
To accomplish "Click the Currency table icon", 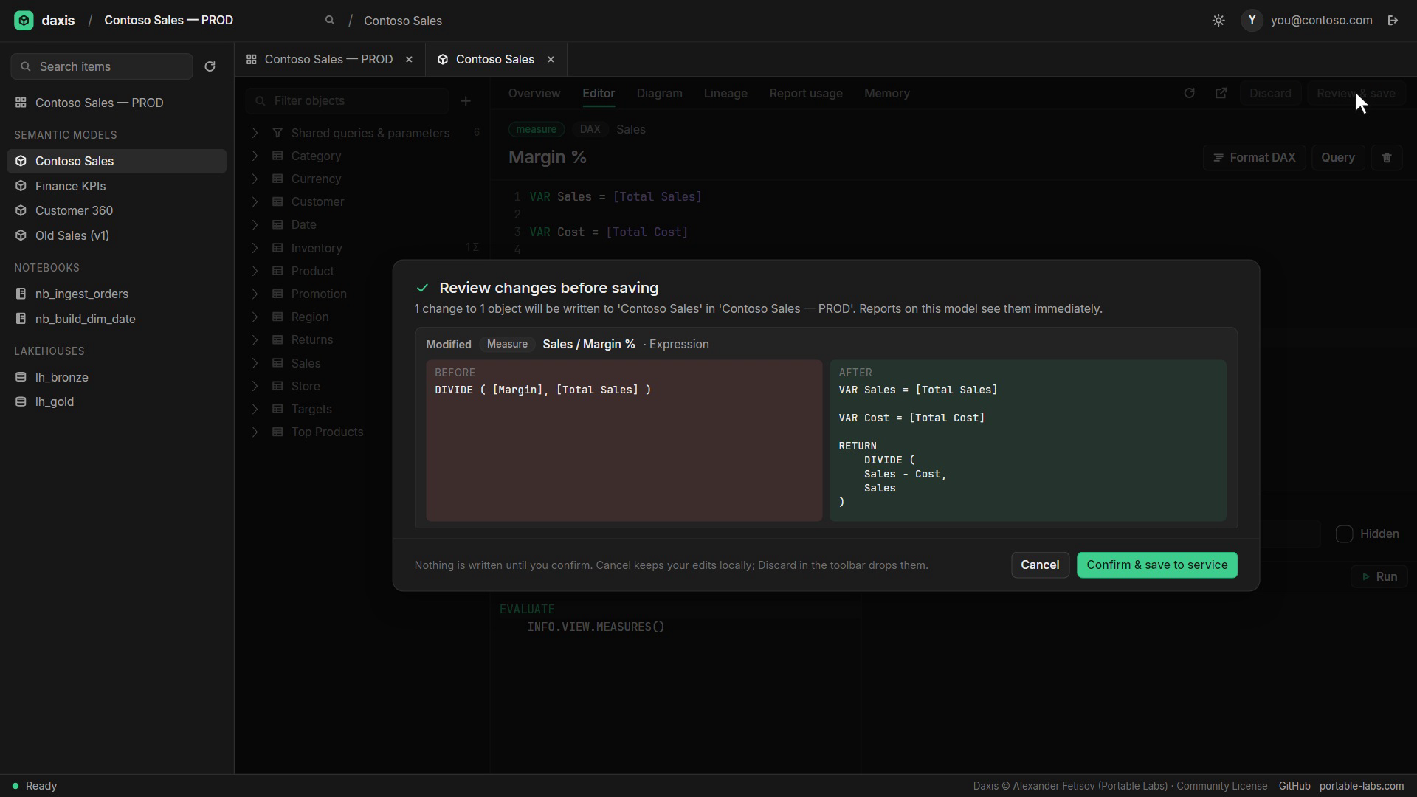I will tap(277, 179).
